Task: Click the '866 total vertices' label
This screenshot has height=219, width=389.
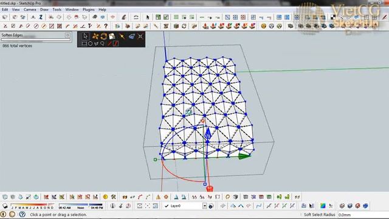Action: [18, 46]
